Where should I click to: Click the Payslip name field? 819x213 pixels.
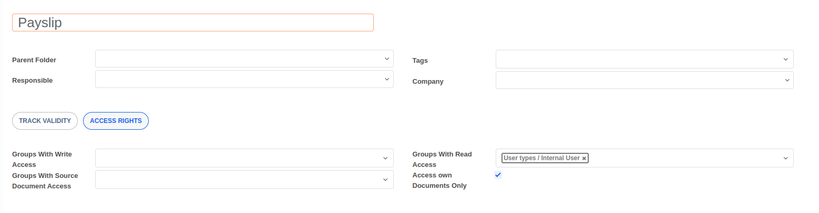tap(193, 23)
